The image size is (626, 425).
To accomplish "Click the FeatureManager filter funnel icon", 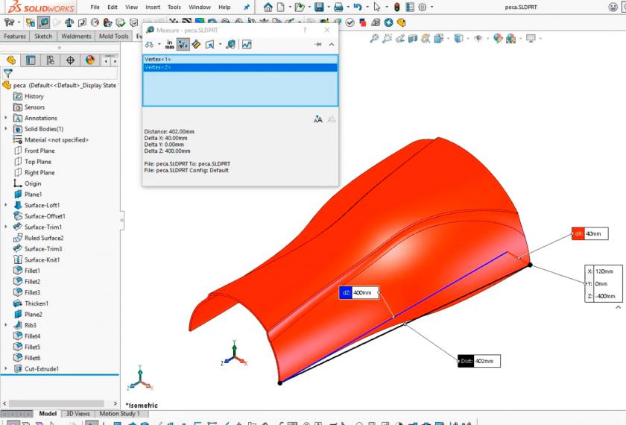I will (8, 74).
